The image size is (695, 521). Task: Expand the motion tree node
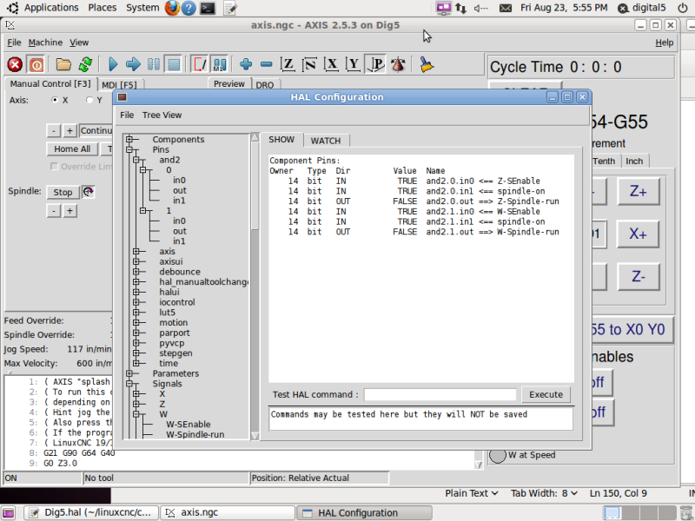point(136,323)
